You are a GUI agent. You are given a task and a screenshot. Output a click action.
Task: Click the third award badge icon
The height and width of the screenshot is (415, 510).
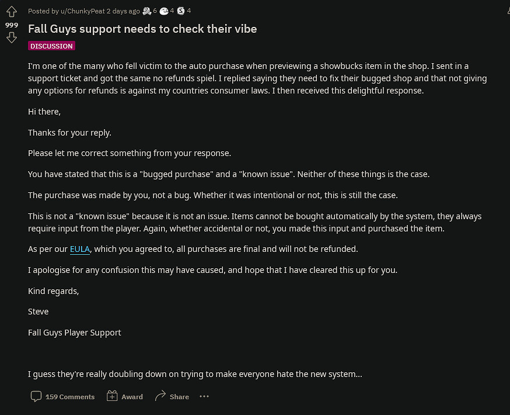click(181, 11)
